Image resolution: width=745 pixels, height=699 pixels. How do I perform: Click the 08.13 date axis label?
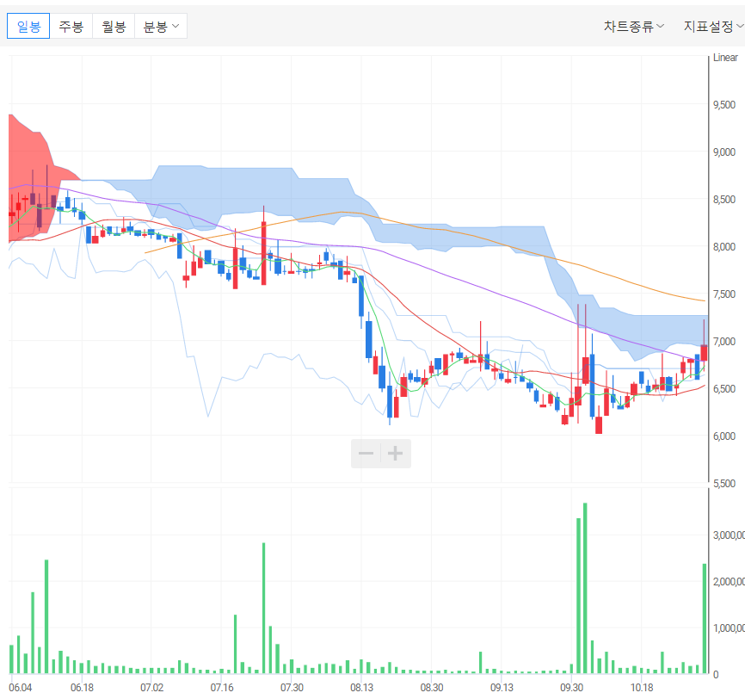pos(361,688)
